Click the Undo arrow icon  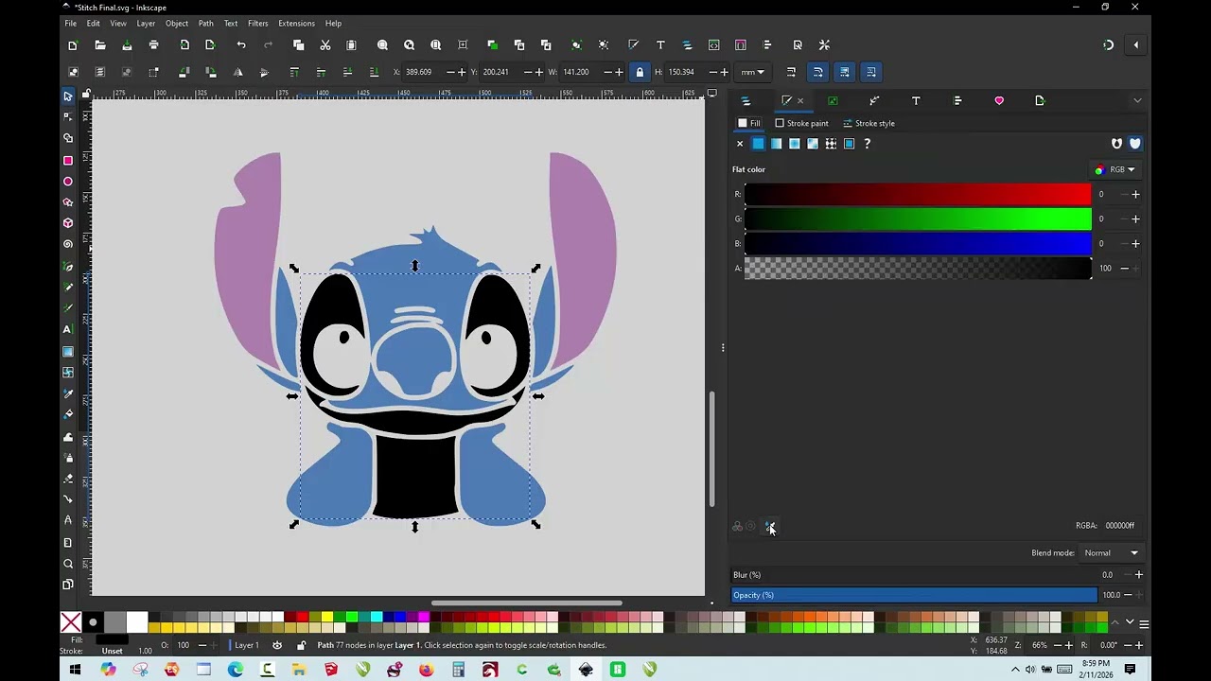pos(241,45)
